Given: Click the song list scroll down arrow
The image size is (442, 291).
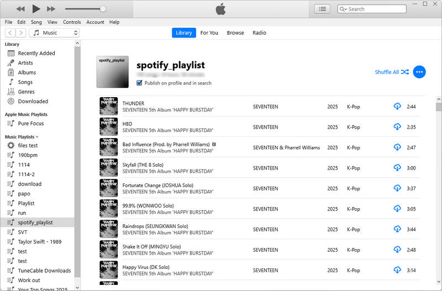Looking at the screenshot, I should (x=439, y=282).
